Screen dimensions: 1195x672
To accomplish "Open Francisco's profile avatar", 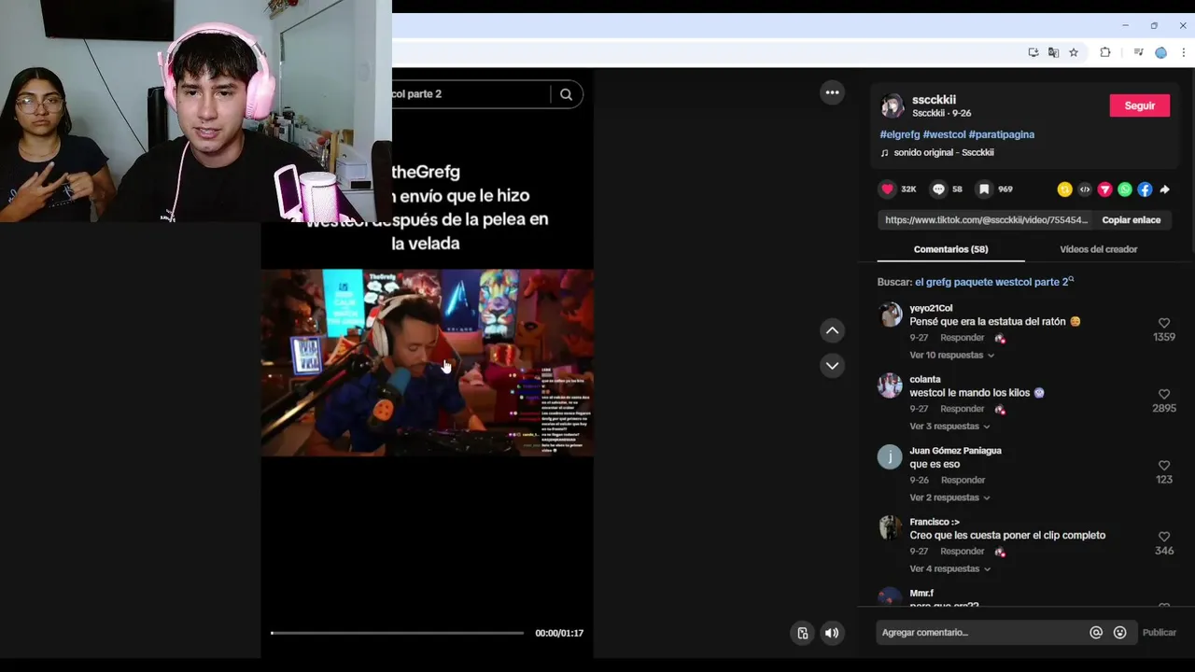I will [x=890, y=528].
